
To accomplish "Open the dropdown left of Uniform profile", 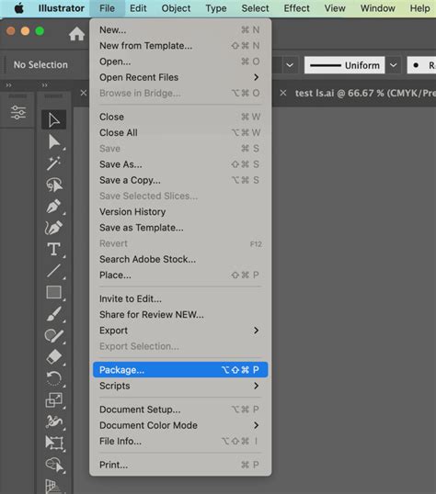I will (x=290, y=65).
